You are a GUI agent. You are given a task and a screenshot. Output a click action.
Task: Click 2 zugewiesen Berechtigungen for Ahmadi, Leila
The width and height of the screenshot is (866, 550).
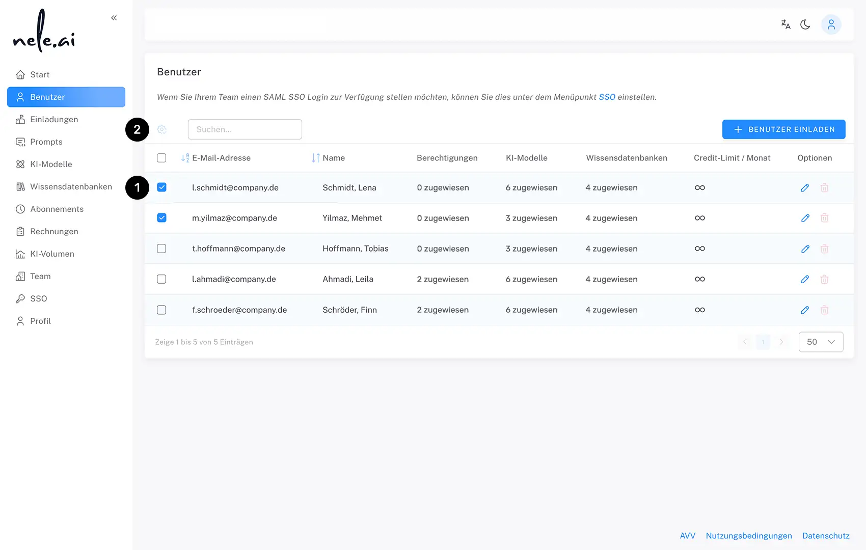443,279
